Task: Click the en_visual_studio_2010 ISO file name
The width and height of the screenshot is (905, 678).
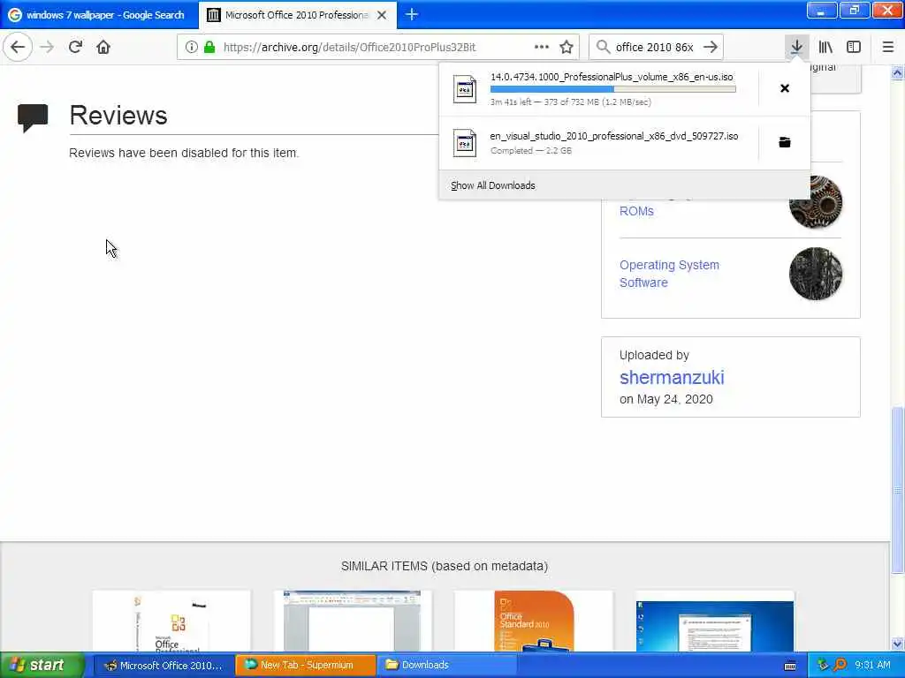Action: pos(614,136)
